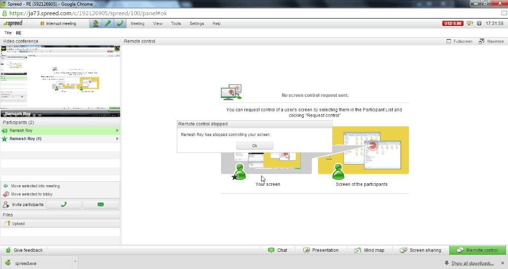Click the Maximize panel icon

(482, 41)
